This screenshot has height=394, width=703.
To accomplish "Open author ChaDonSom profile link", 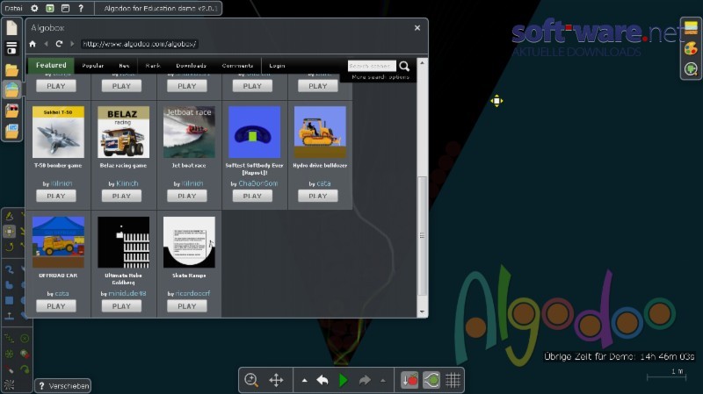I will pos(258,183).
